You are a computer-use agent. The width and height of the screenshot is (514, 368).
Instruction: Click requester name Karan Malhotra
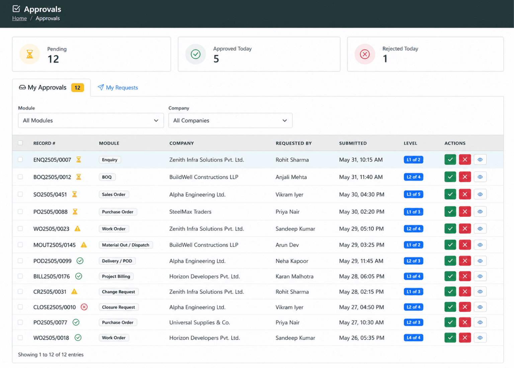(294, 276)
